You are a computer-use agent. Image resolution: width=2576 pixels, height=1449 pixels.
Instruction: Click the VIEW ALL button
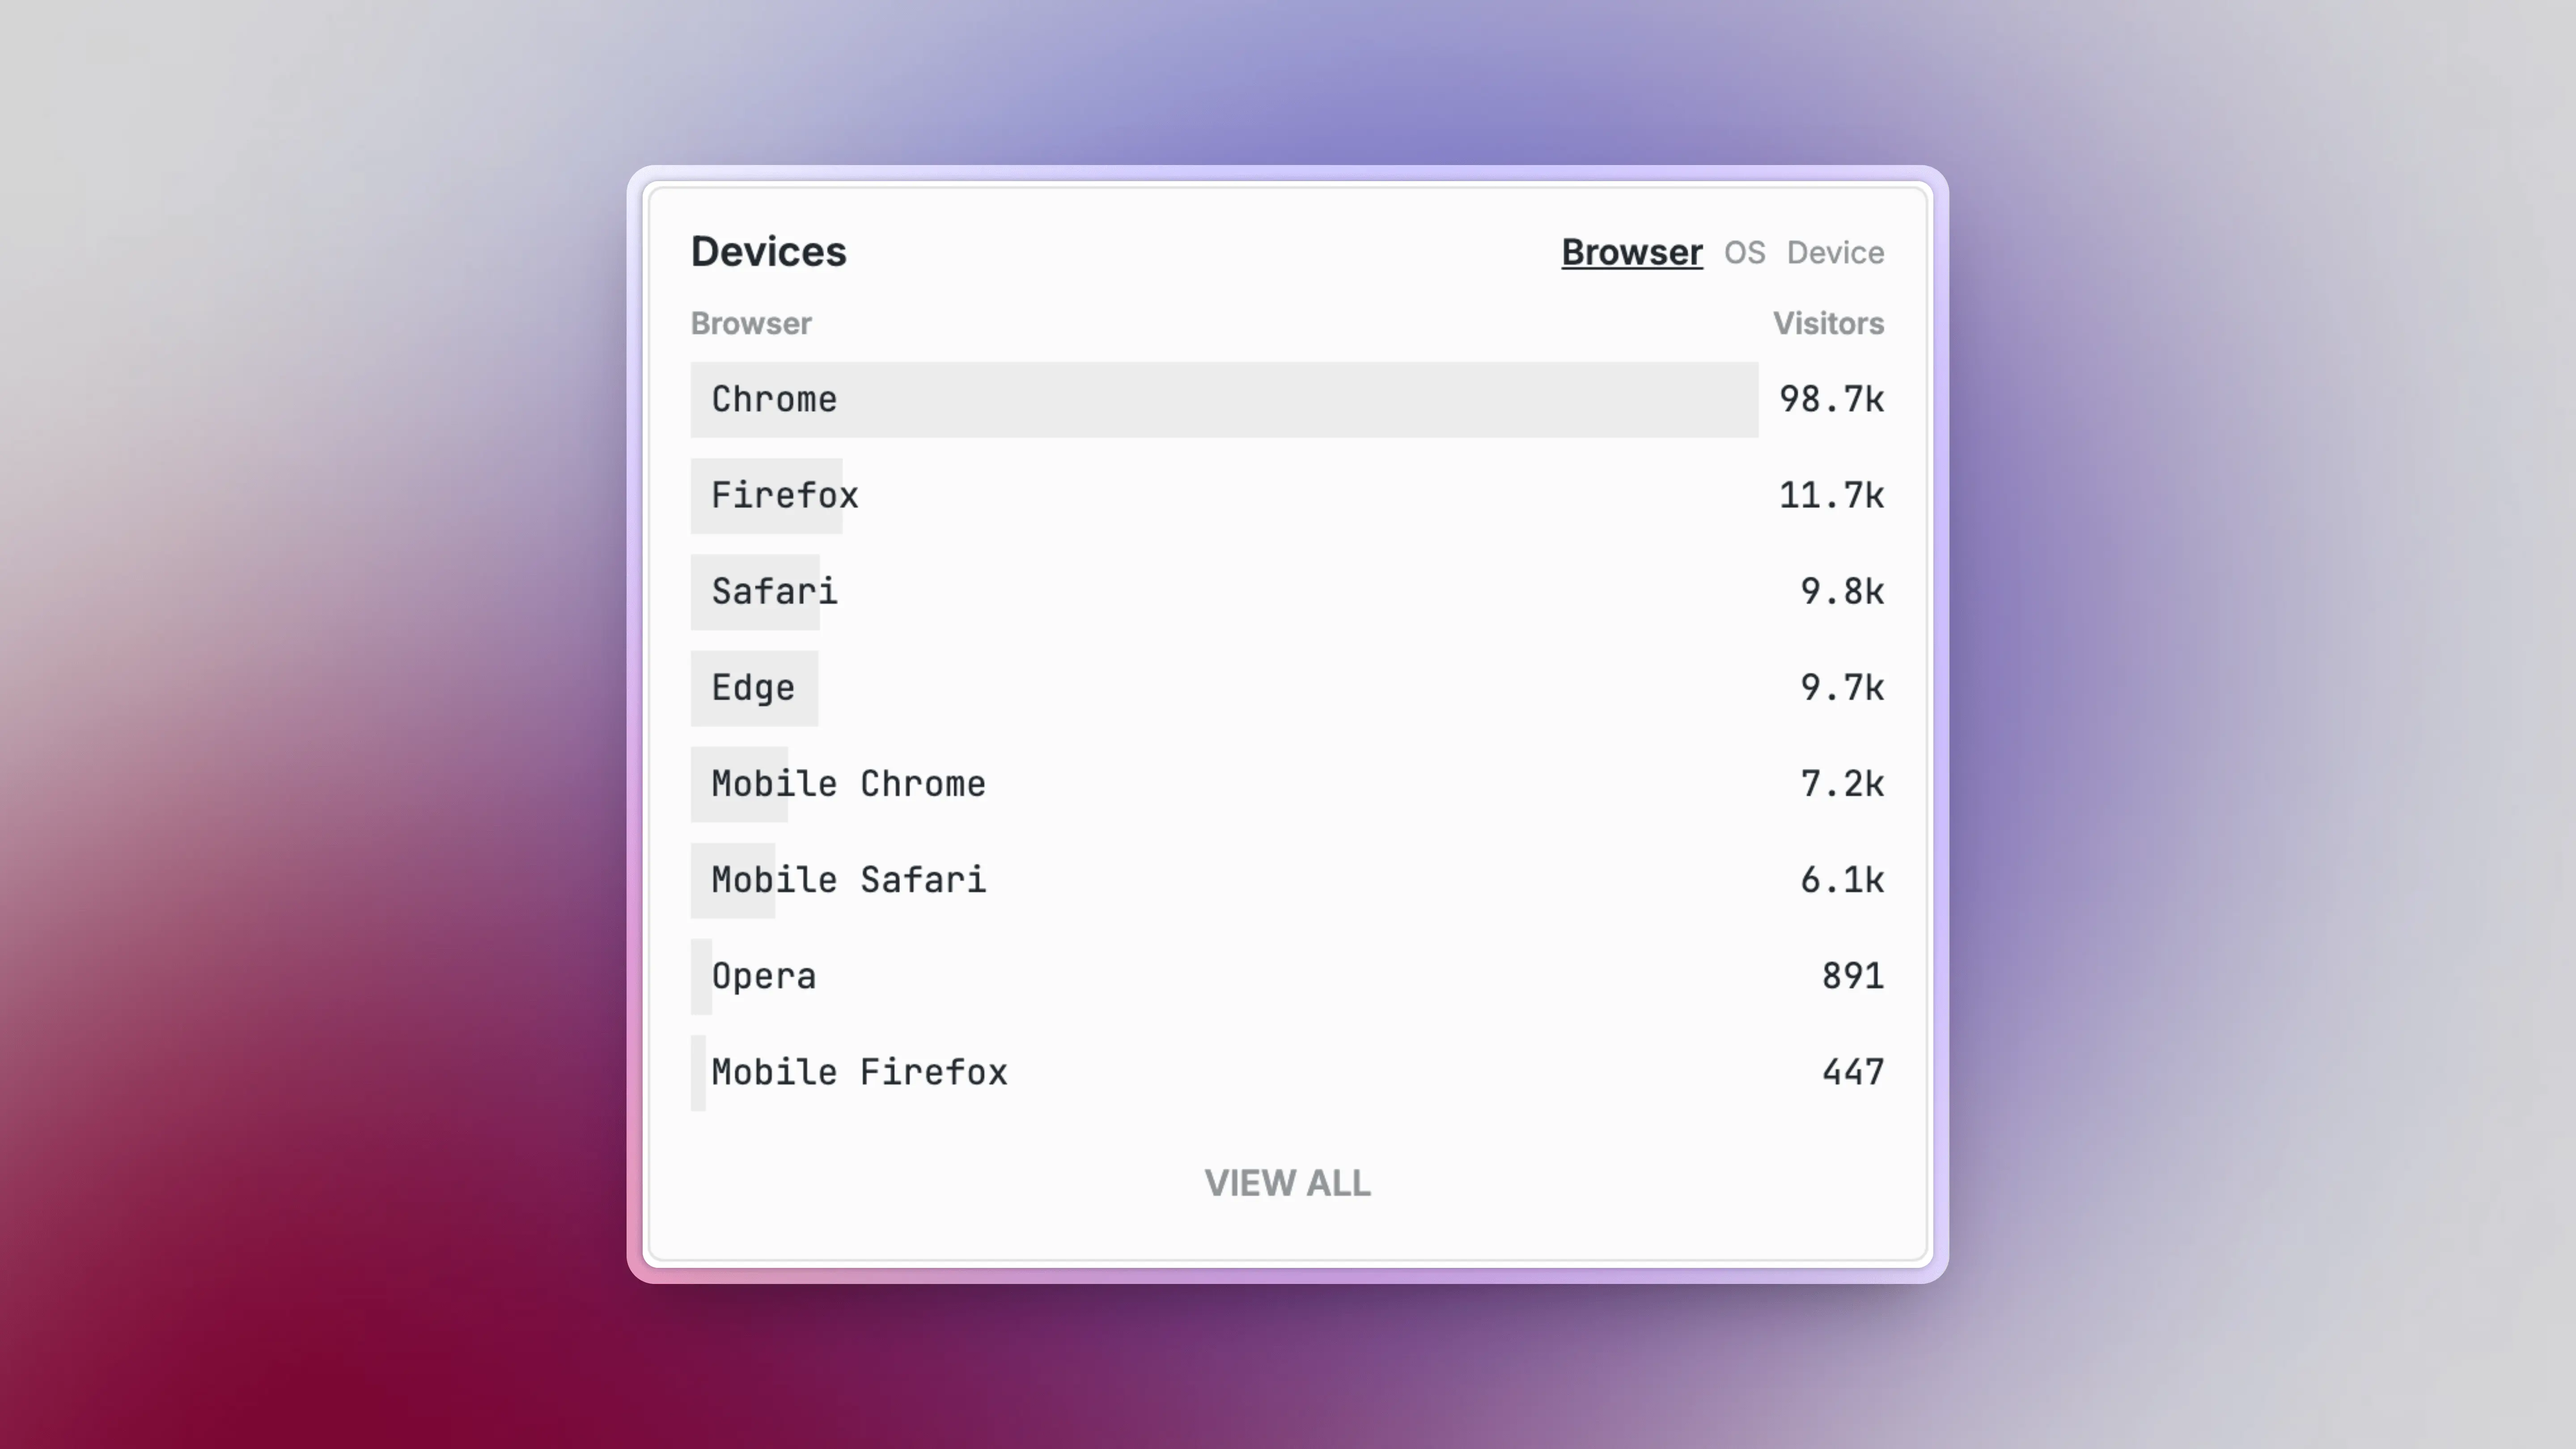point(1287,1183)
